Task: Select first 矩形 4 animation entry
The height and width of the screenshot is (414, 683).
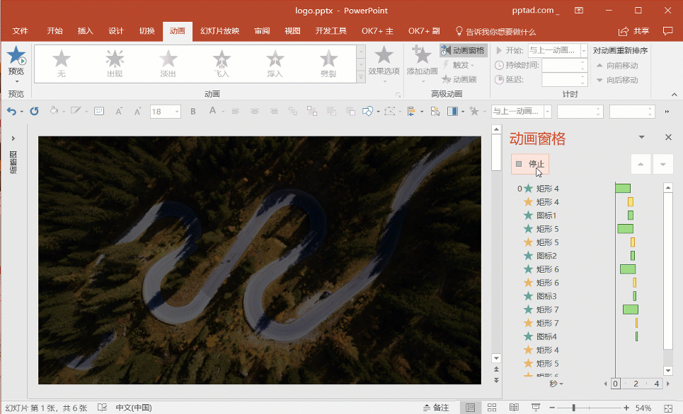Action: coord(547,189)
